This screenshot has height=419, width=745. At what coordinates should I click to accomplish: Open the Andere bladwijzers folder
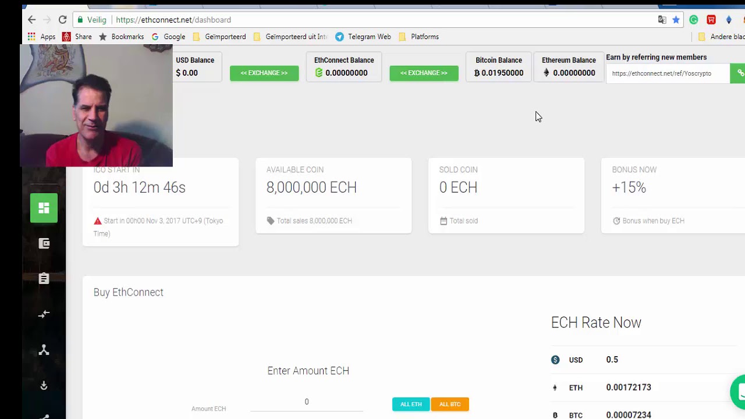coord(721,37)
